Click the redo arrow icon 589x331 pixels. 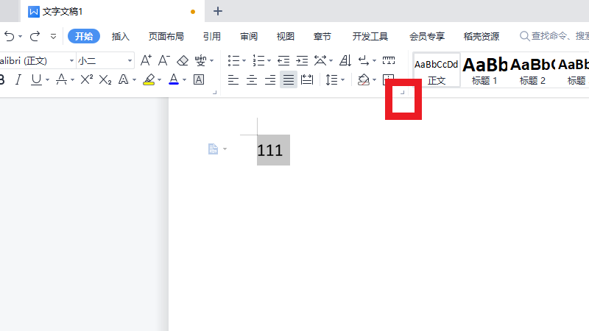[35, 35]
